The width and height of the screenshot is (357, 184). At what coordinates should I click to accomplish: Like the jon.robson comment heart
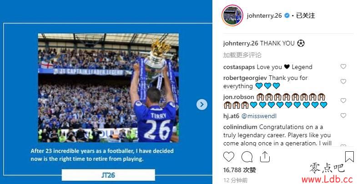(343, 100)
